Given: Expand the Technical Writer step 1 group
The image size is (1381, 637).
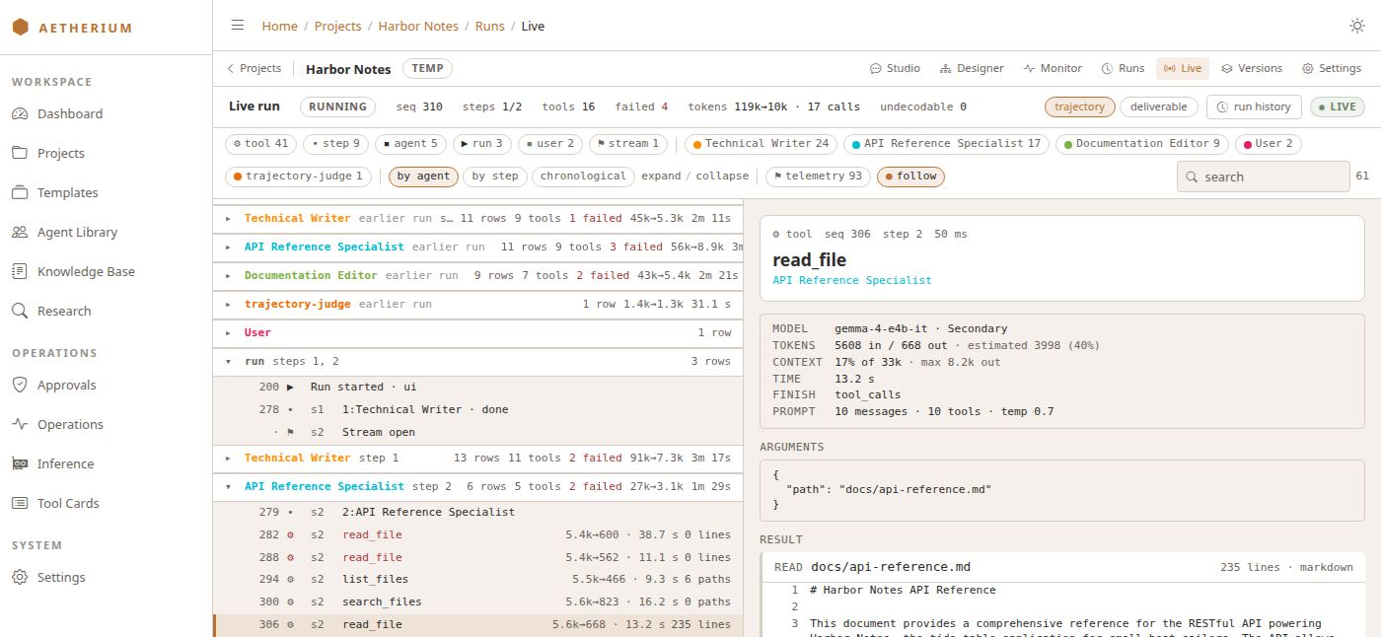Looking at the screenshot, I should point(477,459).
